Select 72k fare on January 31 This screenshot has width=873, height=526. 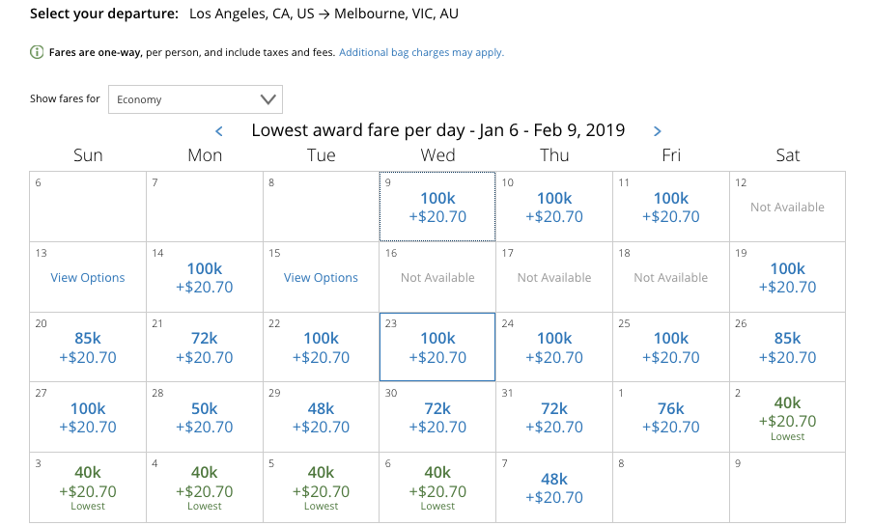[554, 418]
